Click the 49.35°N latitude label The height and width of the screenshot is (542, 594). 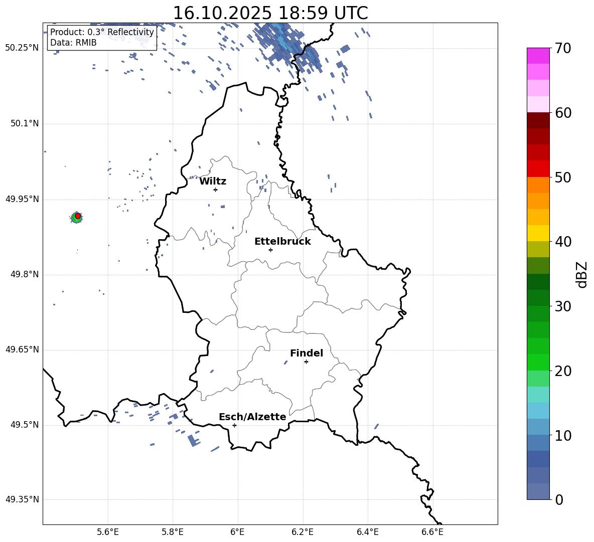click(x=22, y=499)
